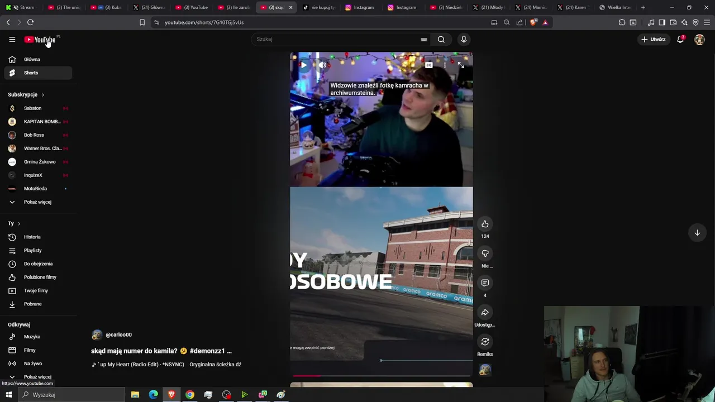Expand Ty section chevron
715x402 pixels.
point(19,223)
